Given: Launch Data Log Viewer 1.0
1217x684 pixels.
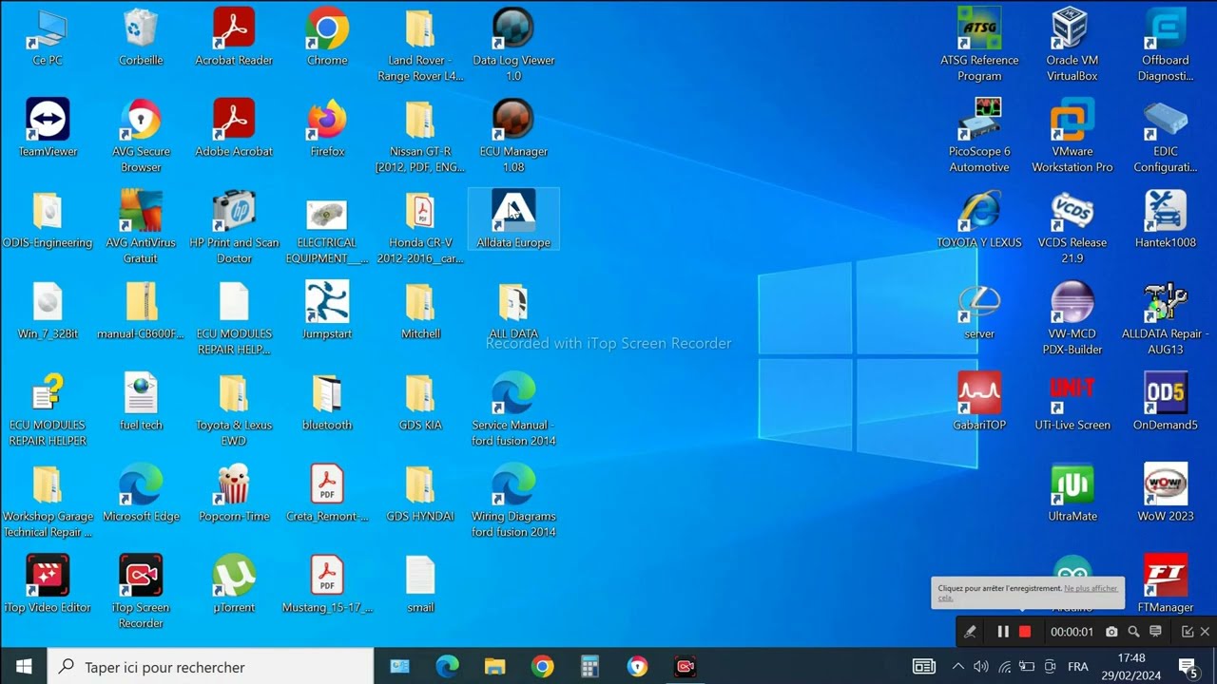Looking at the screenshot, I should [513, 45].
